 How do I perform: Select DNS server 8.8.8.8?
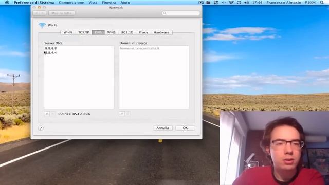click(x=50, y=48)
